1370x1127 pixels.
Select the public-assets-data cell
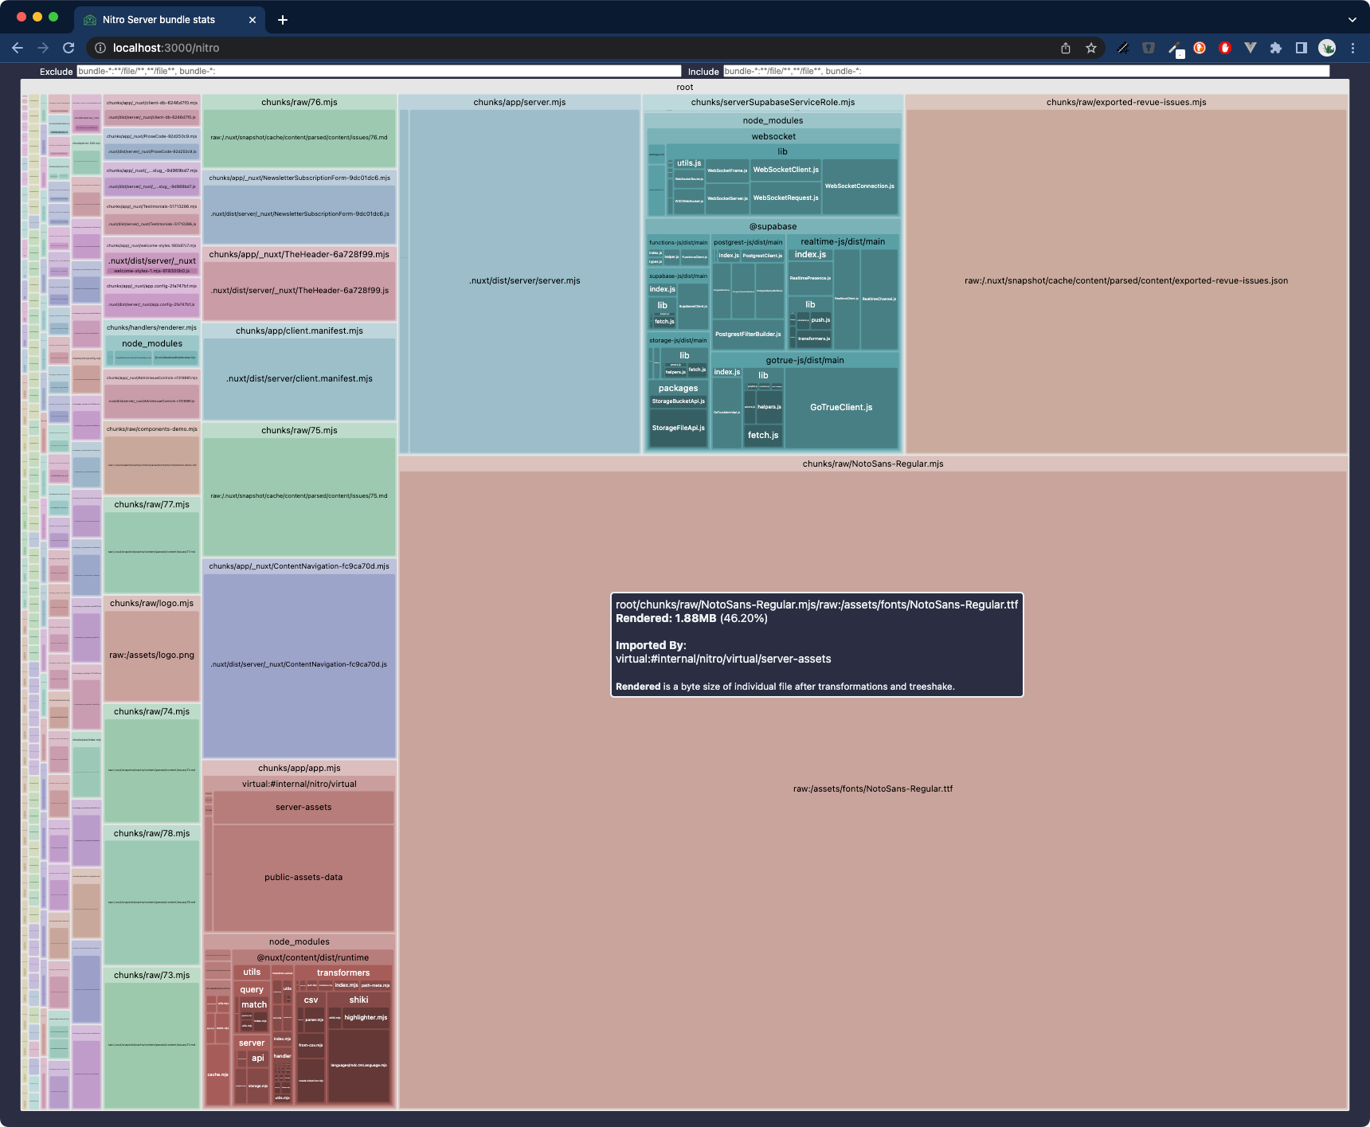[303, 877]
